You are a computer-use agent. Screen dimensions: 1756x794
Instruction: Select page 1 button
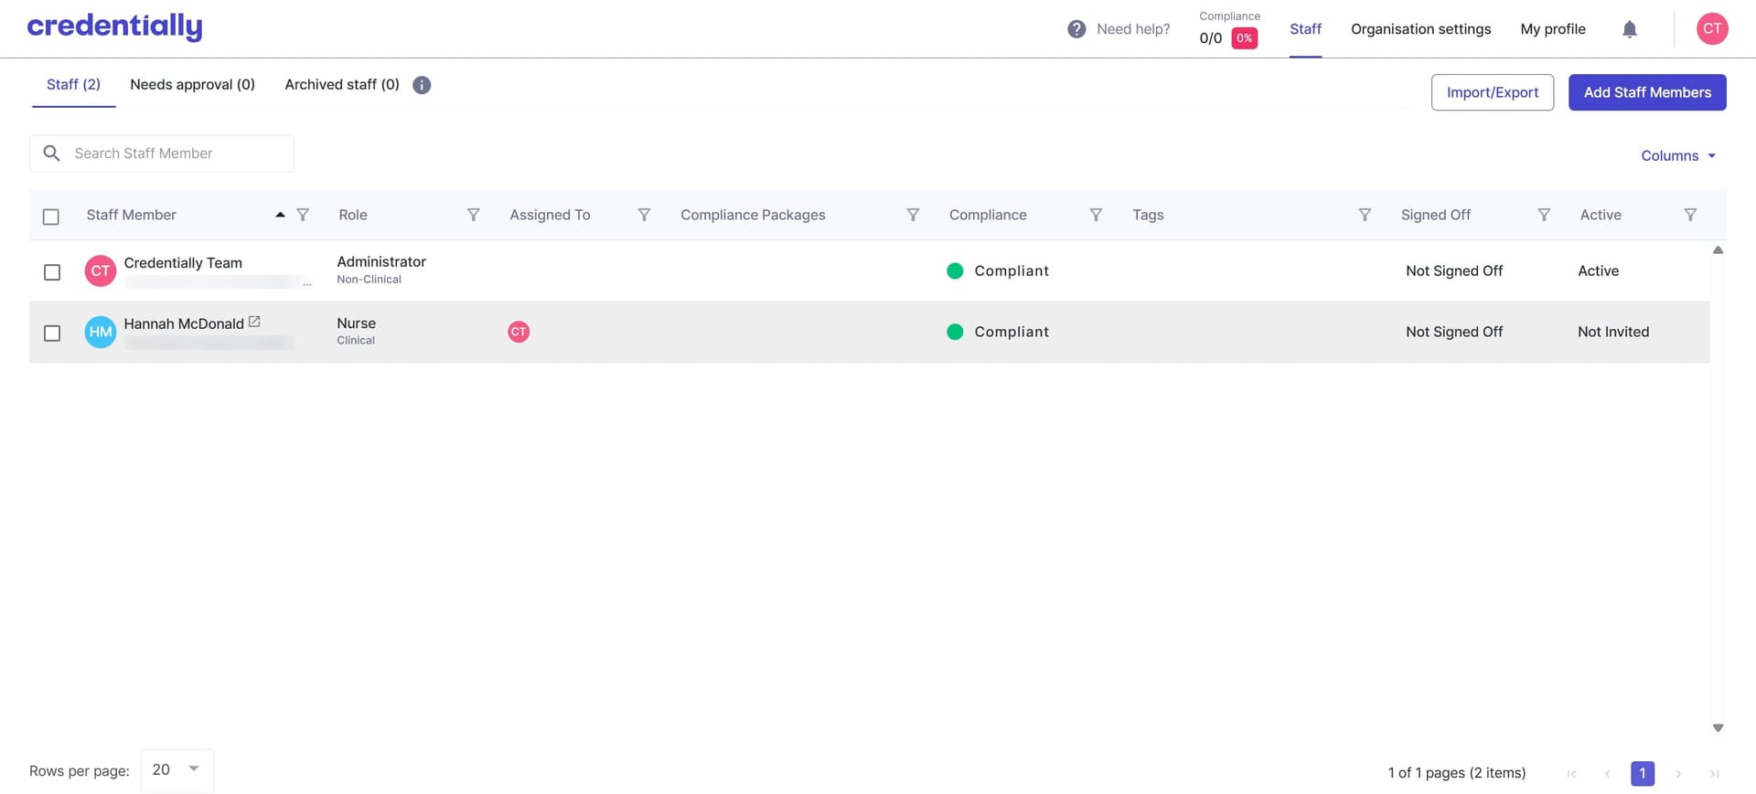[x=1643, y=774]
